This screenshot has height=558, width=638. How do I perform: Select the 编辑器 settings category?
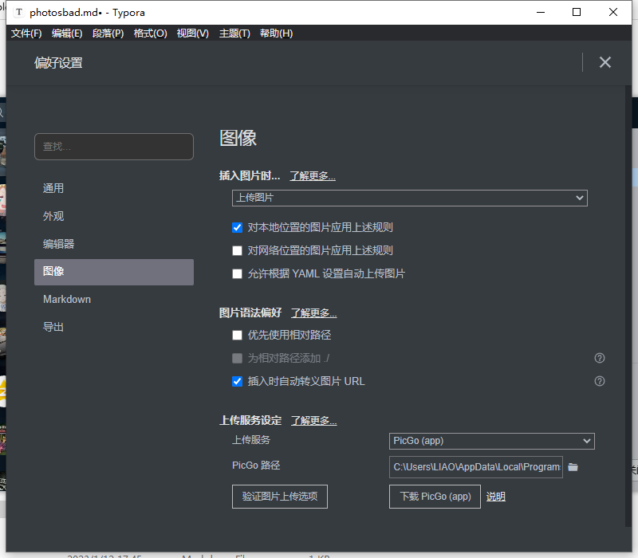click(x=59, y=244)
